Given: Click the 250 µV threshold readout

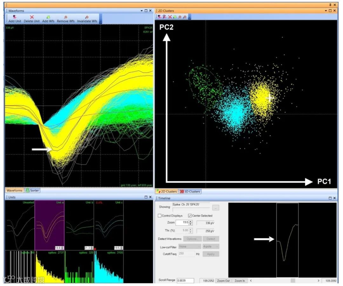Looking at the screenshot, I should pos(205,231).
